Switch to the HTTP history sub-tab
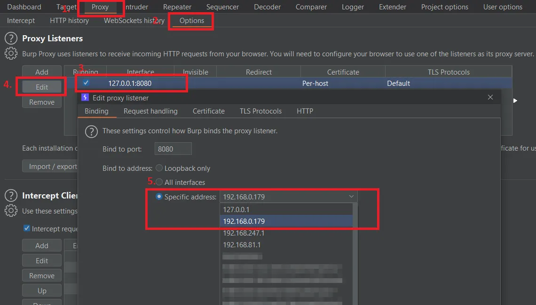The width and height of the screenshot is (536, 305). 69,21
